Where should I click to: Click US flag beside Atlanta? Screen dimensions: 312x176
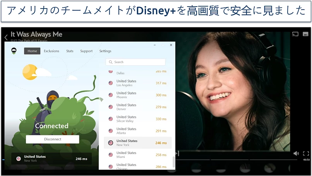point(111,131)
